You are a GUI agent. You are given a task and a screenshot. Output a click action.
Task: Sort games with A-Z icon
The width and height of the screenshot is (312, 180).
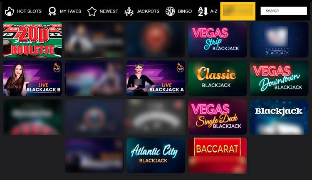[x=203, y=11]
